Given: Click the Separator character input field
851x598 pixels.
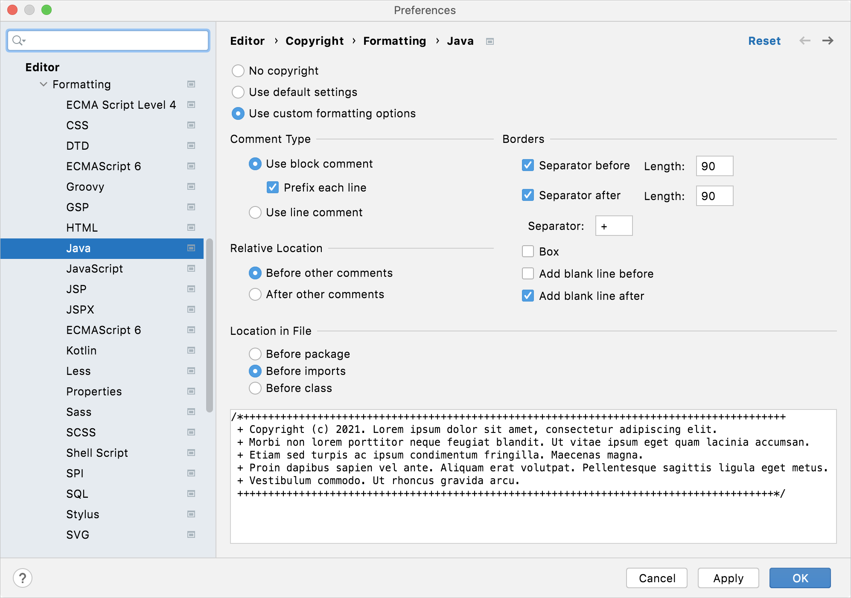Looking at the screenshot, I should (614, 226).
